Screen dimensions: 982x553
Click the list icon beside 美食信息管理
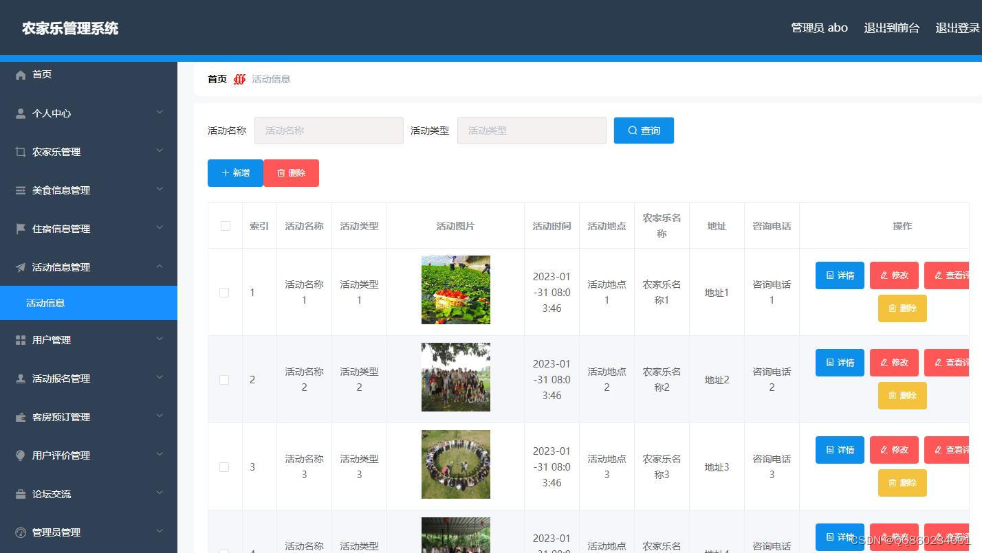21,190
